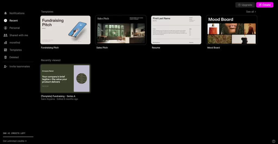Click Get unlimited credits link
Screen dimensions: 278x144
15,141
